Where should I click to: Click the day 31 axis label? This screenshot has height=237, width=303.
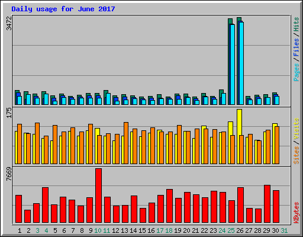coord(284,230)
